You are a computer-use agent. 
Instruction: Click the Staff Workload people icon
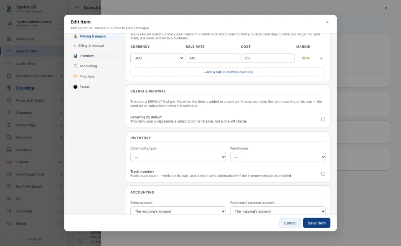click(9, 186)
